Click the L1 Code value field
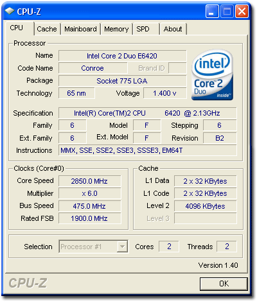Screen dimensions: 257x305 coord(206,193)
